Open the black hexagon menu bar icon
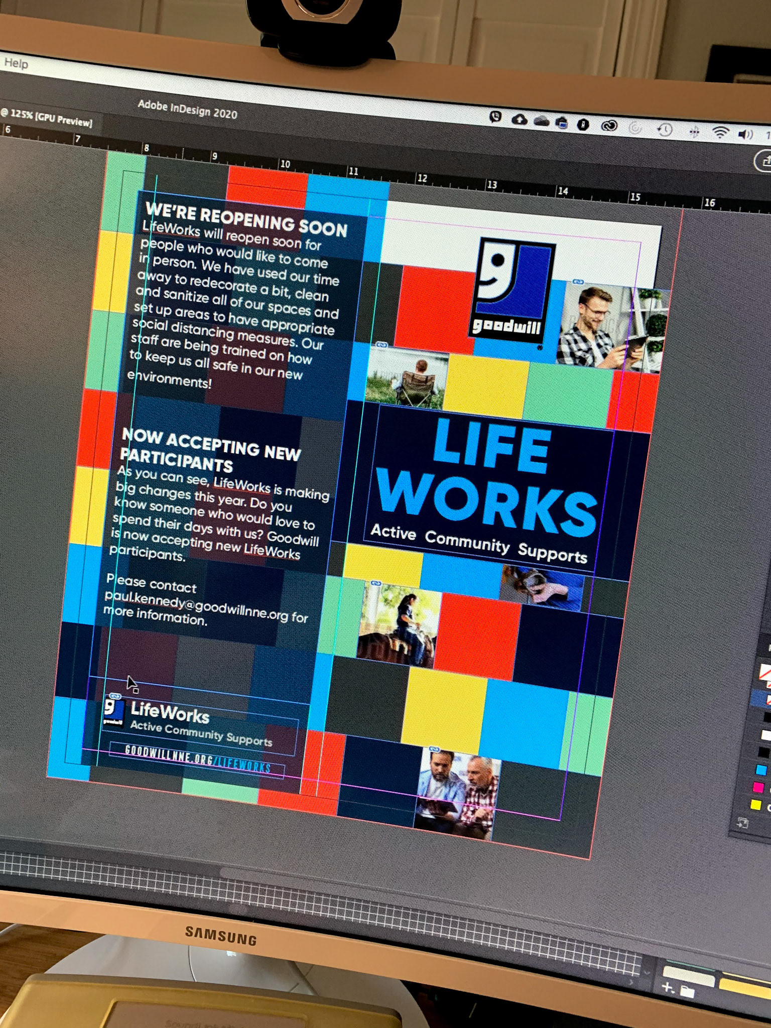The width and height of the screenshot is (771, 1028). pyautogui.click(x=583, y=124)
